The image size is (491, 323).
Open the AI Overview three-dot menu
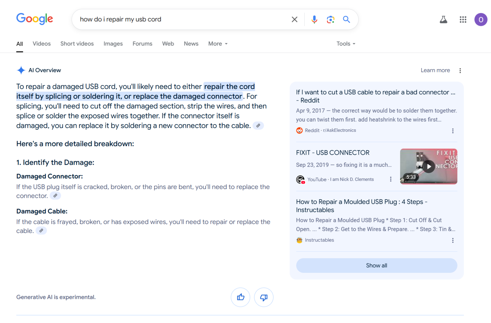tap(460, 70)
